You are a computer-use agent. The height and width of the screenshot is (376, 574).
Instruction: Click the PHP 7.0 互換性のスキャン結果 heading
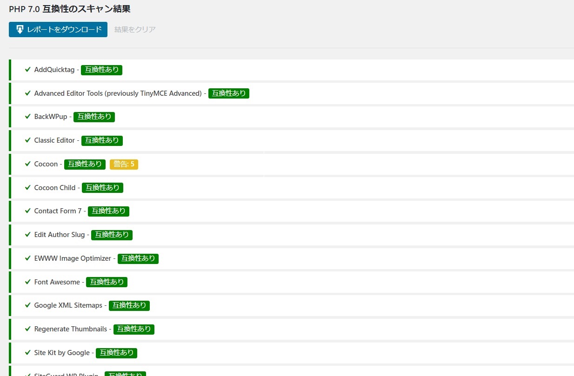70,8
